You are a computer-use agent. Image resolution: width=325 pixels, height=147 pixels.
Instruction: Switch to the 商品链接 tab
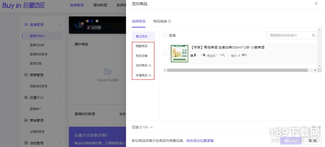tap(160, 21)
